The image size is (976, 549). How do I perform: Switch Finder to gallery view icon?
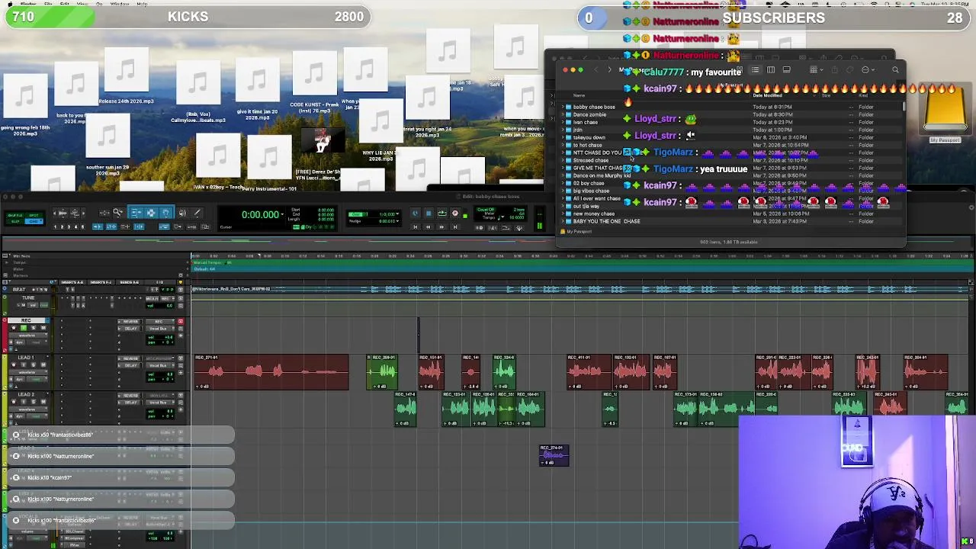tap(787, 69)
